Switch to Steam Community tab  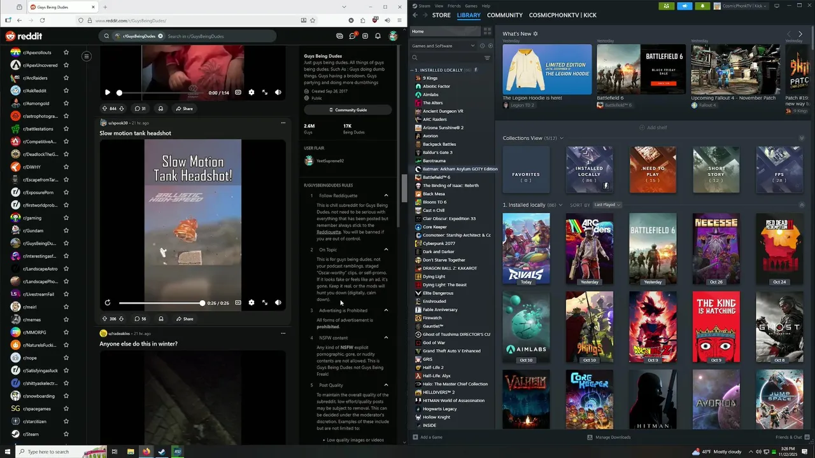505,15
